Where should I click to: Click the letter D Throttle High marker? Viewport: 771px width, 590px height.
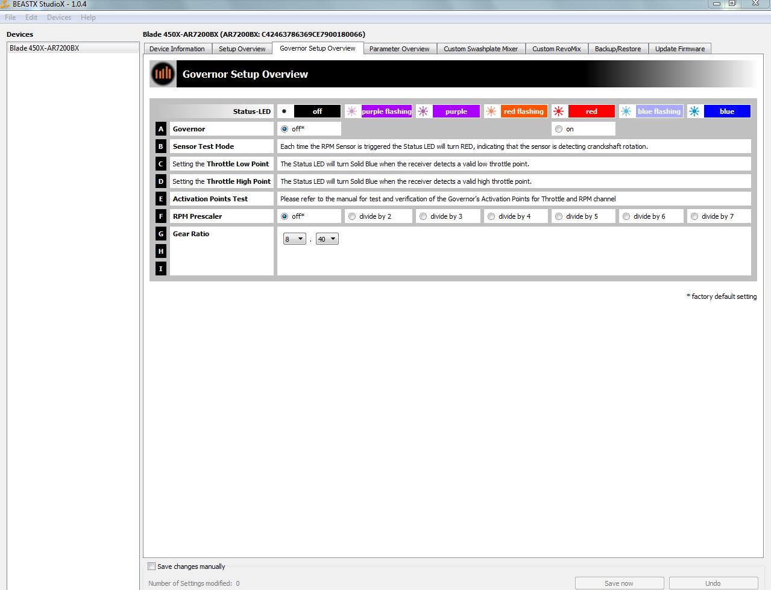160,181
